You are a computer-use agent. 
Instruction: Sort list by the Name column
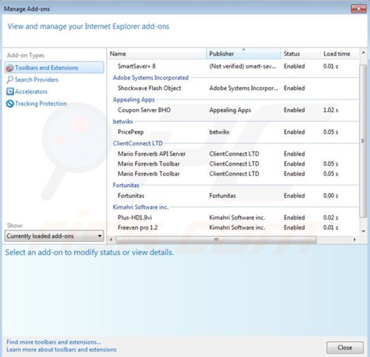[157, 54]
